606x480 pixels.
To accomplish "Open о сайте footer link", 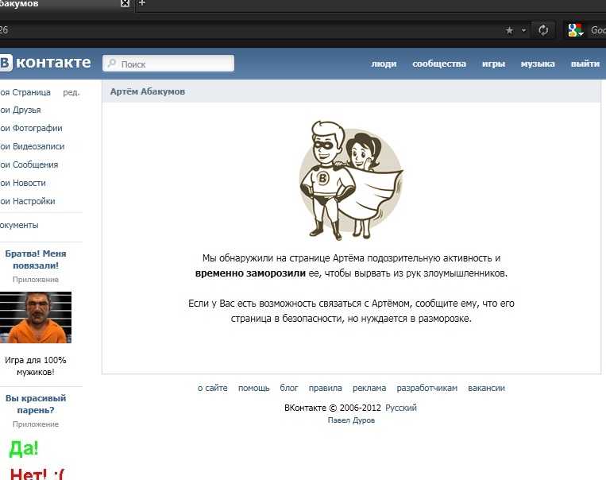I will click(x=213, y=388).
